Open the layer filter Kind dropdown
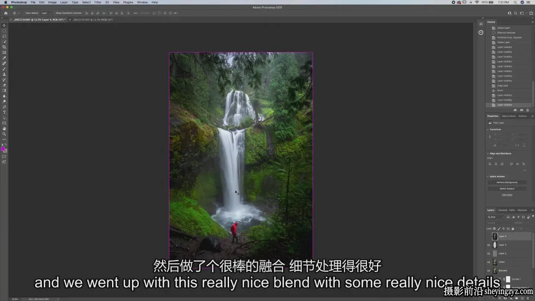 tap(496, 217)
